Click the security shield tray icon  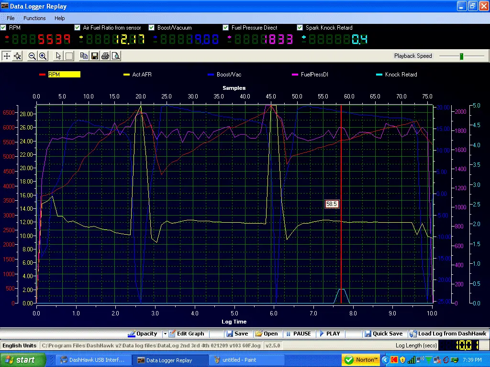click(403, 360)
